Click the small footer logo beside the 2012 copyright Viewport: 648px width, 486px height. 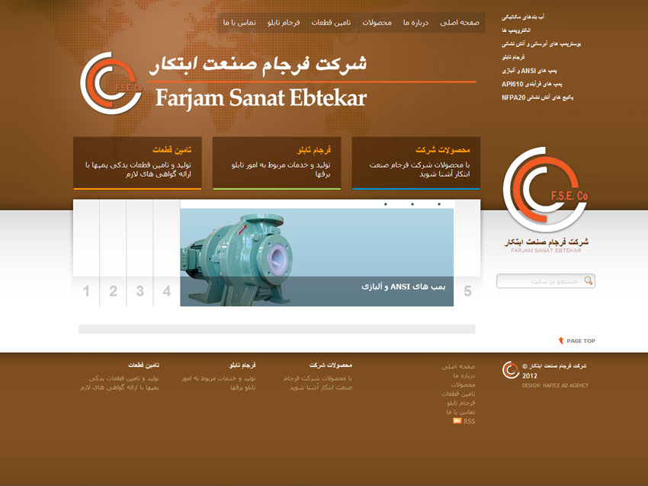pos(511,370)
